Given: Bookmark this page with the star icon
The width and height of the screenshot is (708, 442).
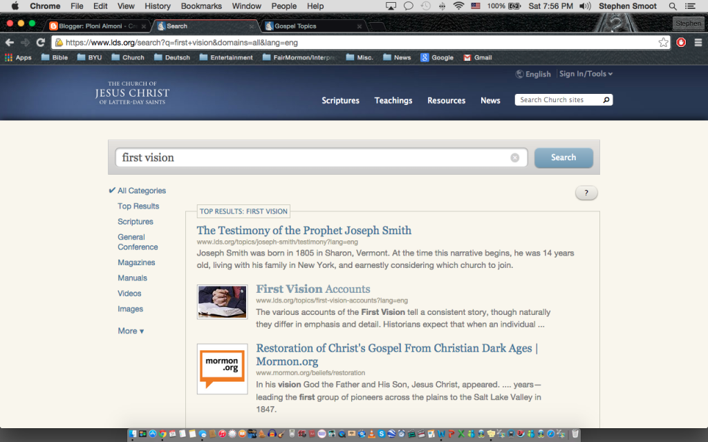Looking at the screenshot, I should [663, 42].
